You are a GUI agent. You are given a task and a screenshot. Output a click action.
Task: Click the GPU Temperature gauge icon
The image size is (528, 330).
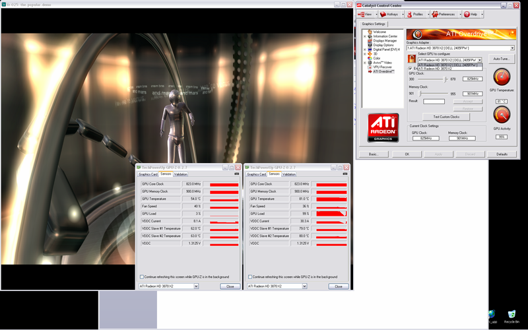coord(501,78)
